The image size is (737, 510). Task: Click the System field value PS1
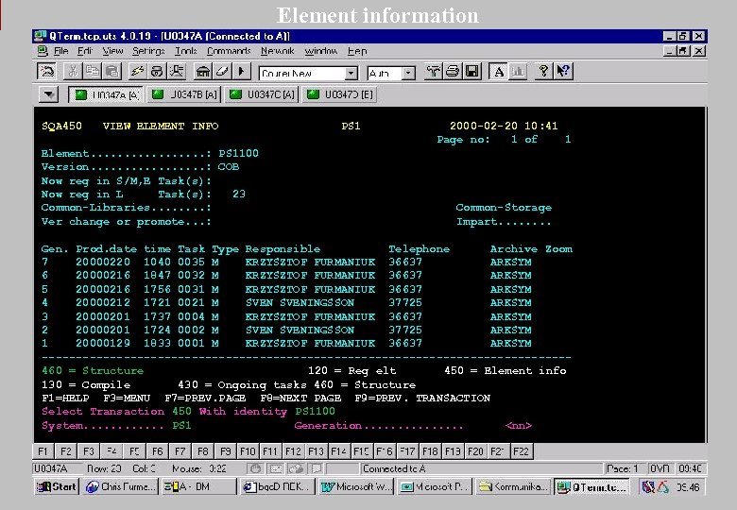coord(181,425)
